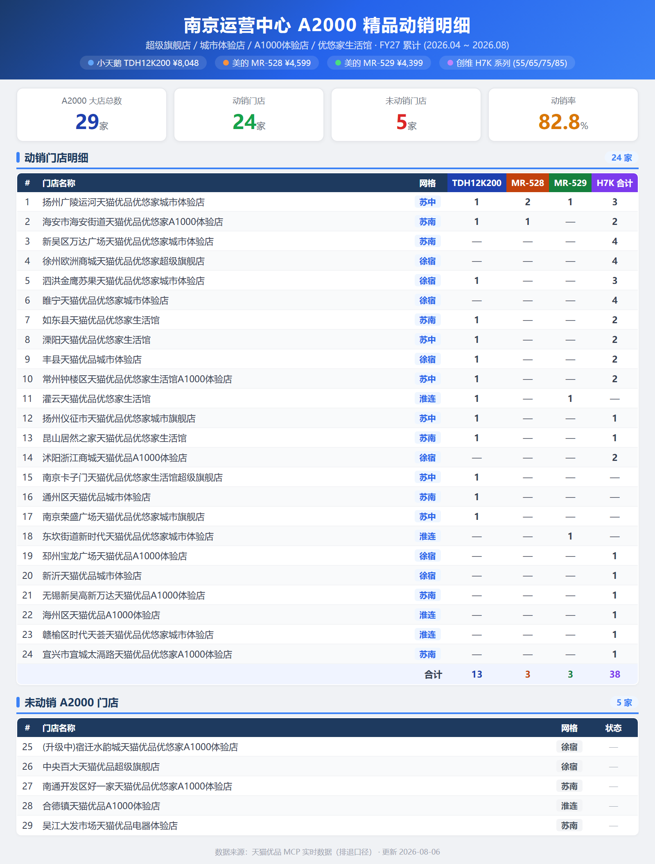Click the 美的 MR-528 ¥4,599 legend chip

267,63
